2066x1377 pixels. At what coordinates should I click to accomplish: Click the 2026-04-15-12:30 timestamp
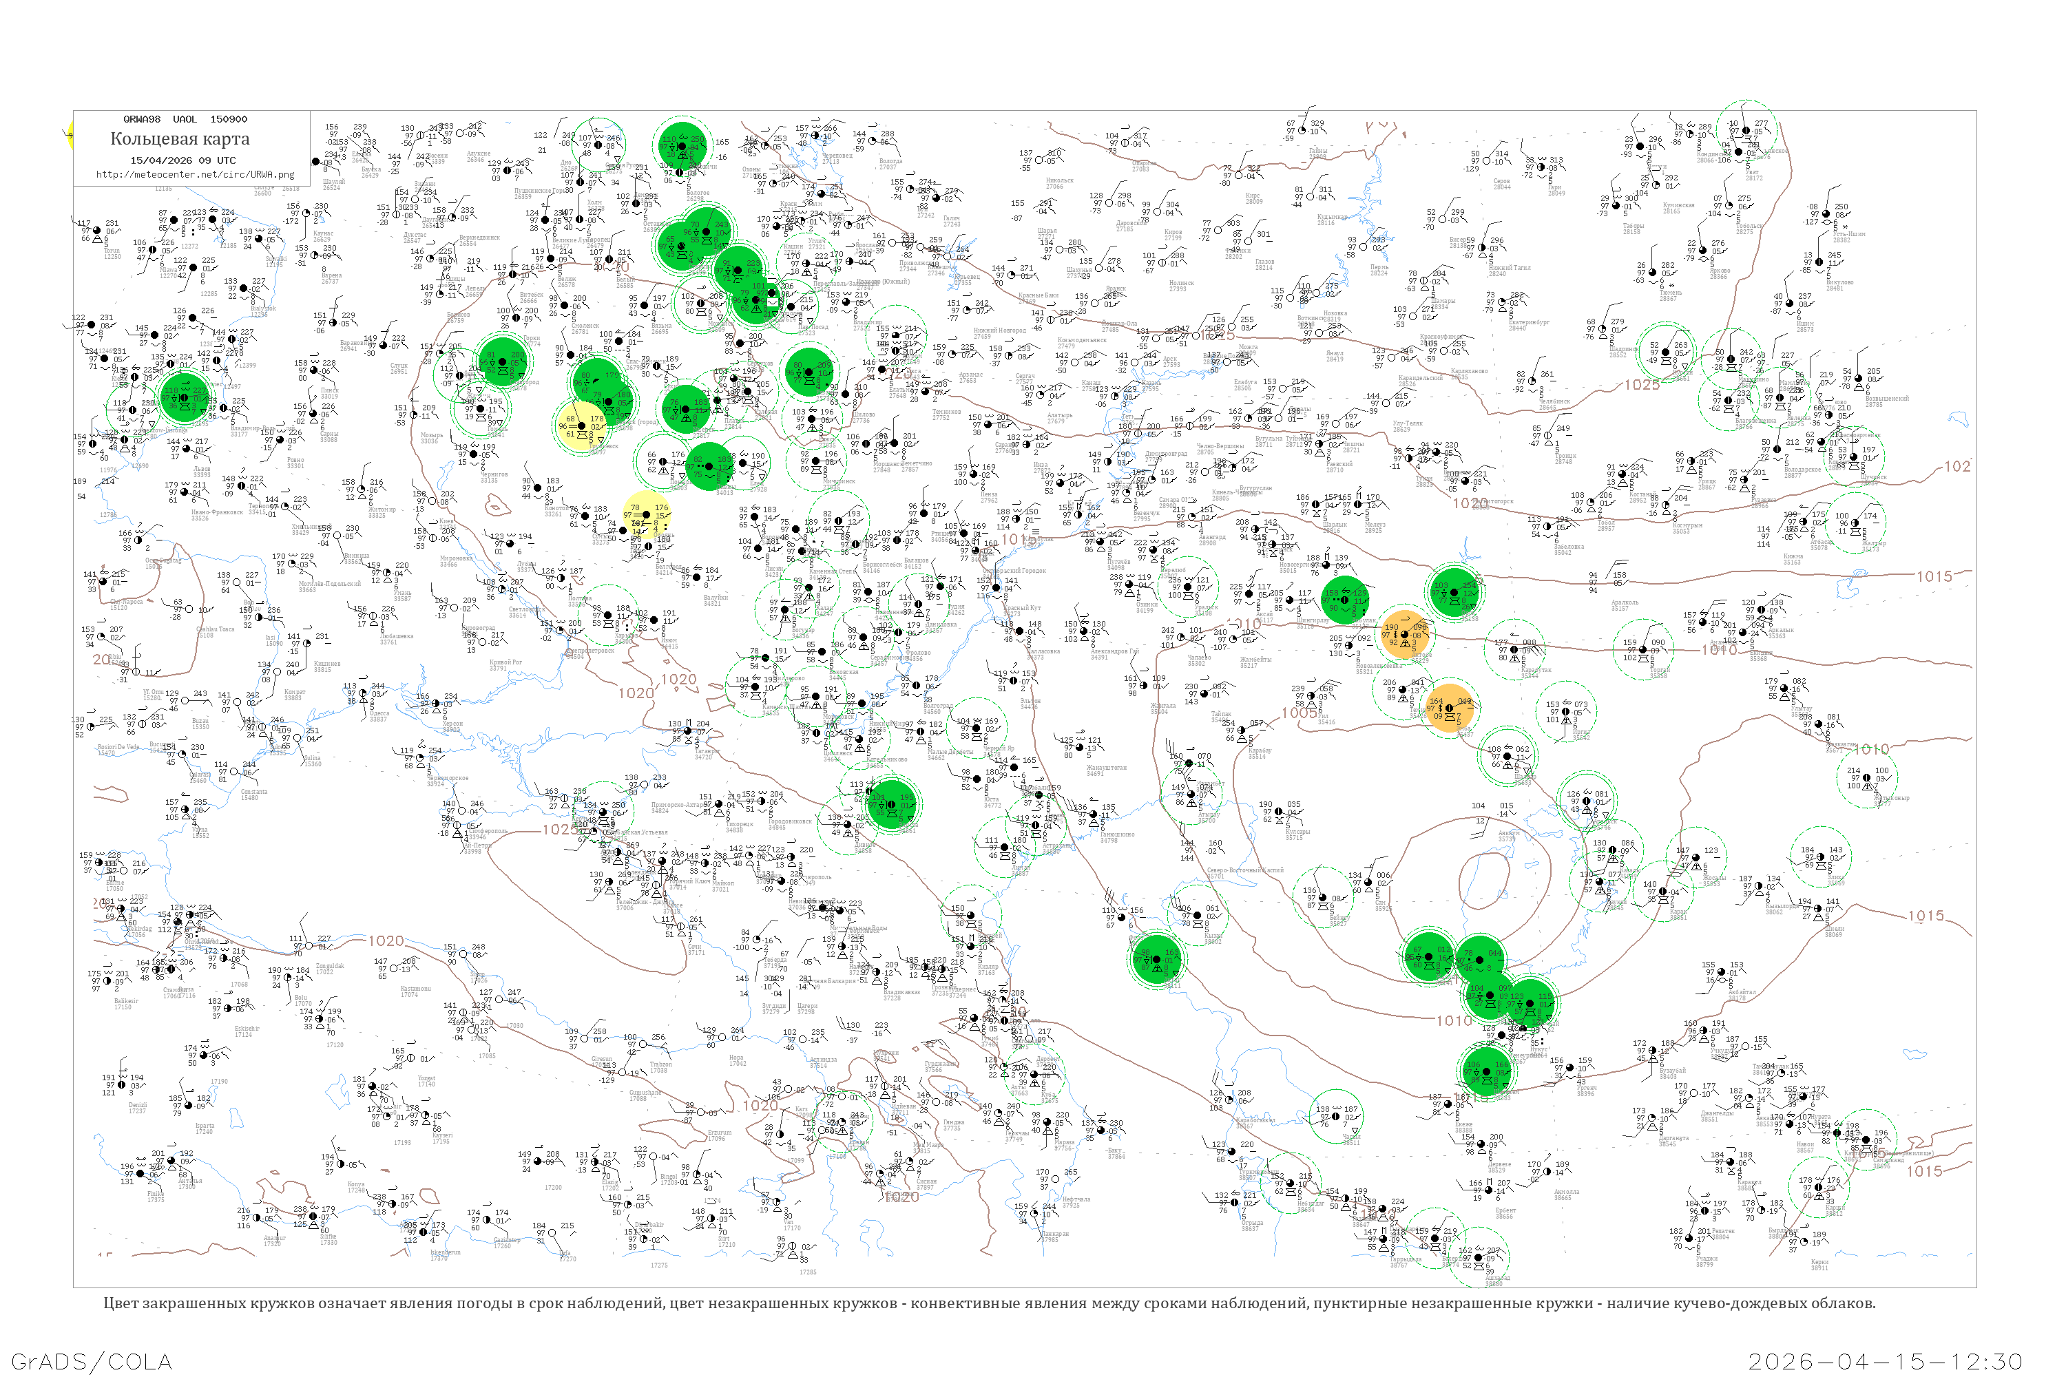coord(1885,1360)
